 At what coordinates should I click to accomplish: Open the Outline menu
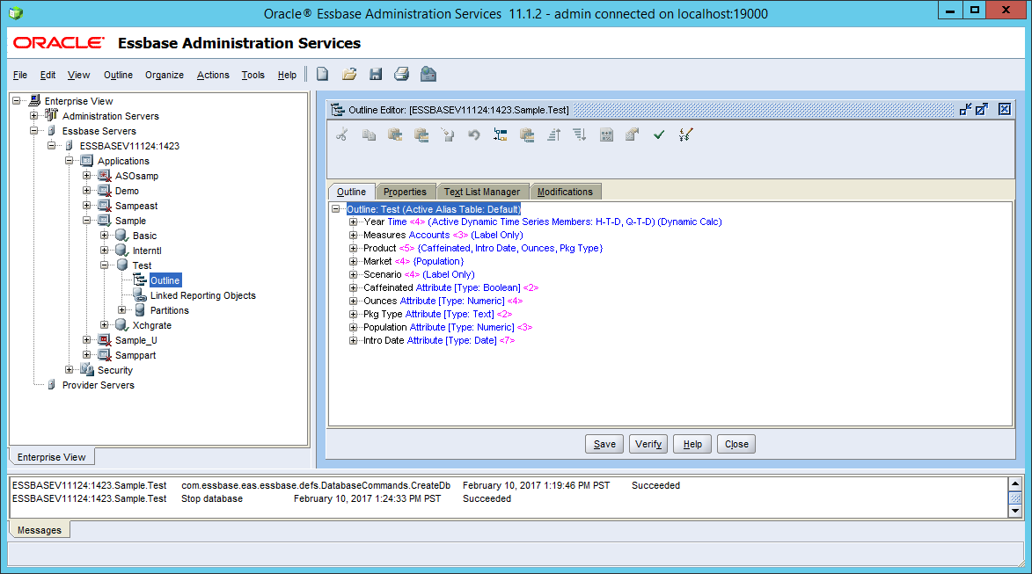[118, 75]
